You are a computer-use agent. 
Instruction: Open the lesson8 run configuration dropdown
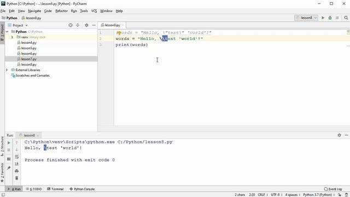(x=306, y=18)
